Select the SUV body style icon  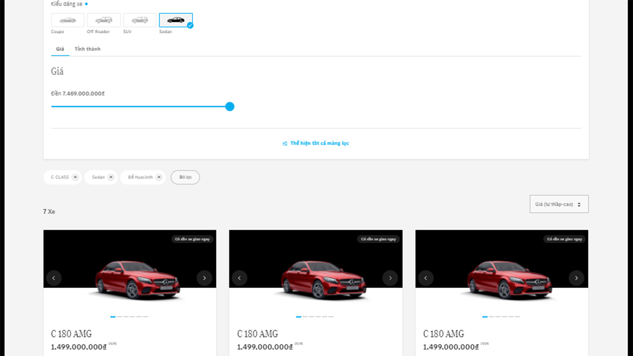coord(140,20)
